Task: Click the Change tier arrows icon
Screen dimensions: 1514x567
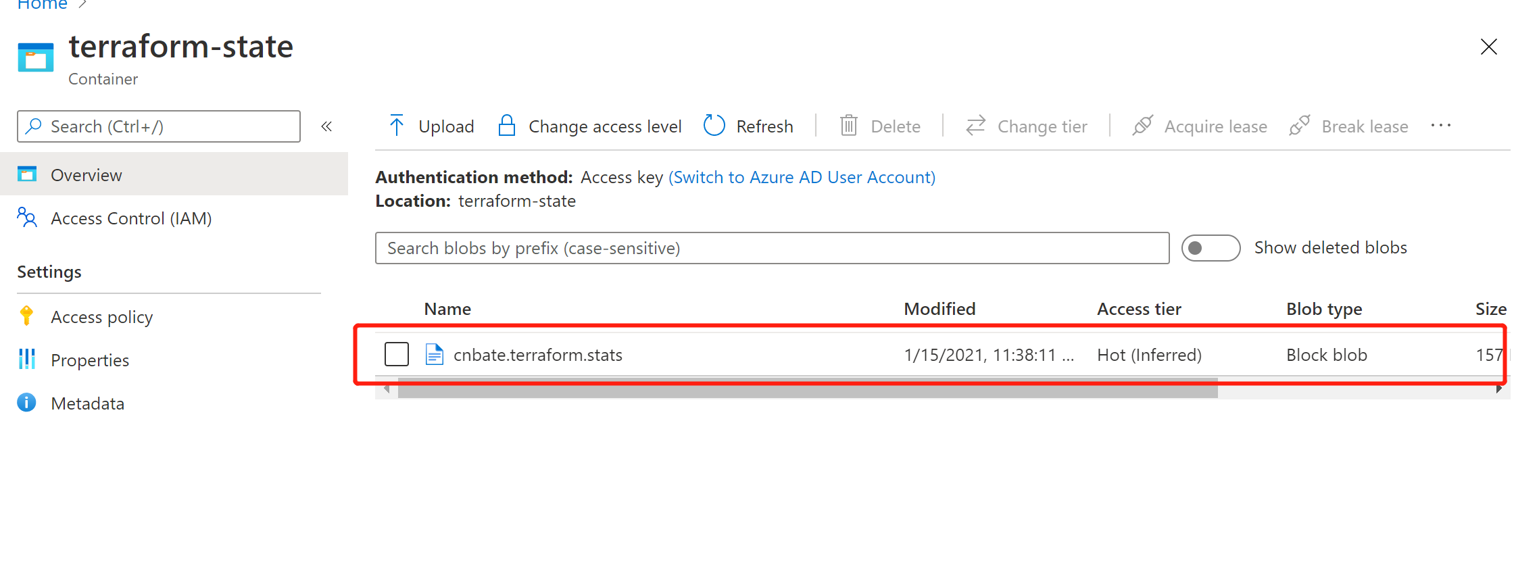Action: coord(975,126)
